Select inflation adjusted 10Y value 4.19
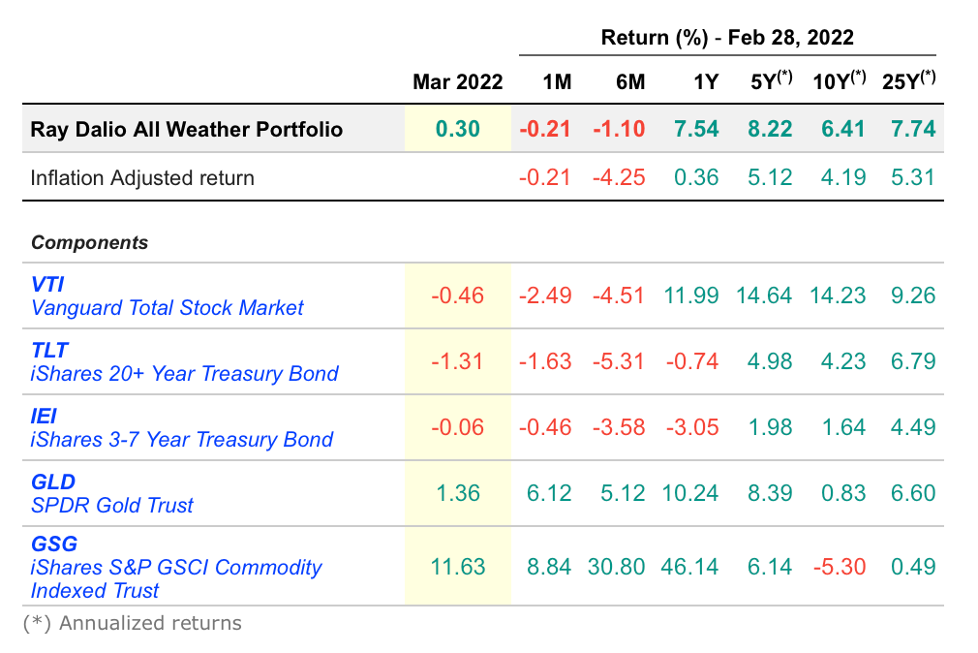This screenshot has width=978, height=653. coord(843,177)
